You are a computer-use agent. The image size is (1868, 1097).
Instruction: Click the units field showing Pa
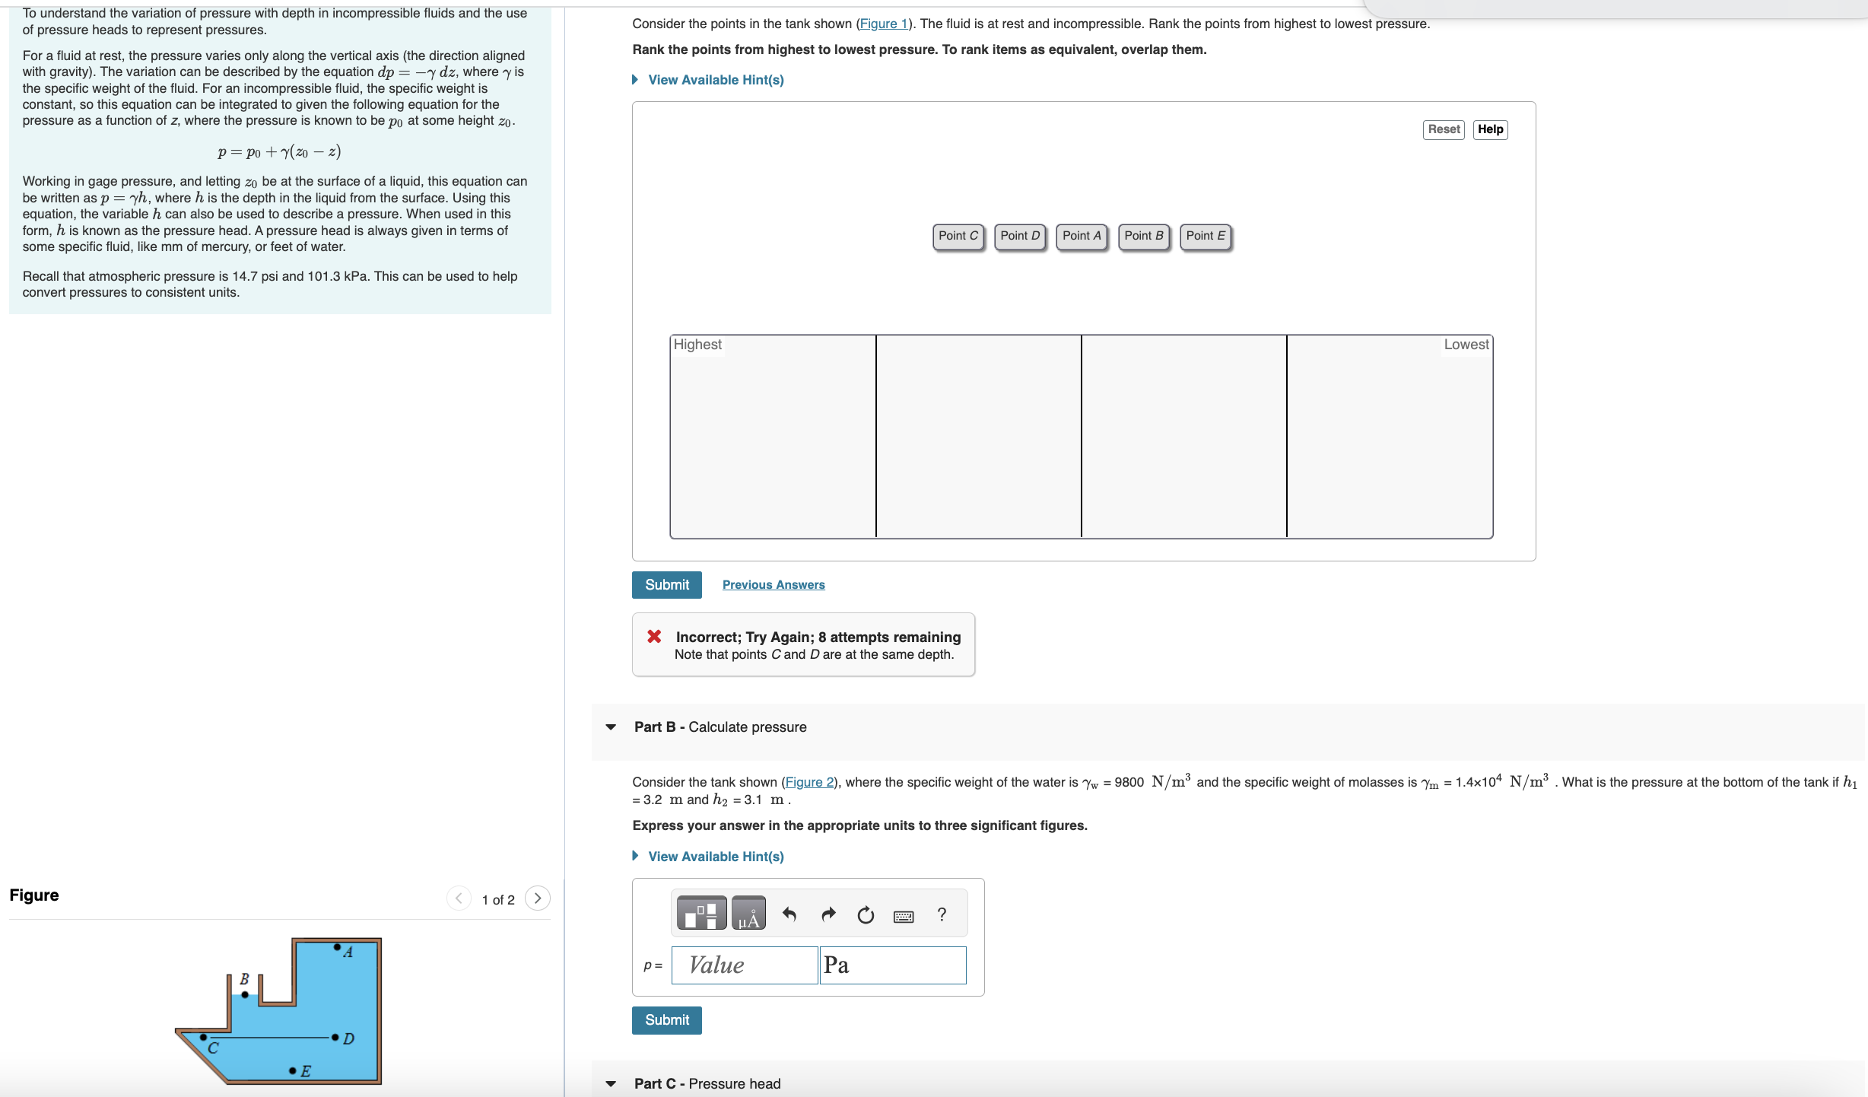coord(893,965)
